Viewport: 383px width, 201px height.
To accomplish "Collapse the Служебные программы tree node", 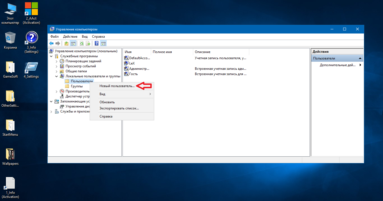I will click(51, 56).
